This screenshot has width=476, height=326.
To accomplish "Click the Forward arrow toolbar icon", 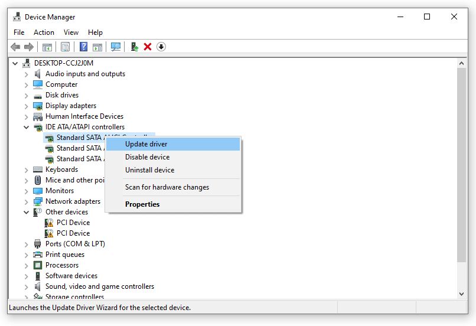I will click(x=28, y=47).
